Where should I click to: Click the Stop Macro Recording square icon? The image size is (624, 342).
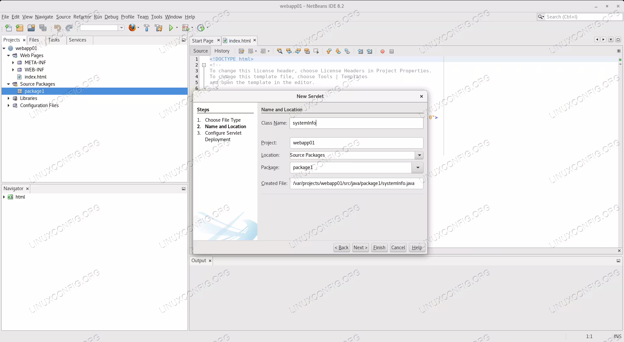click(392, 51)
